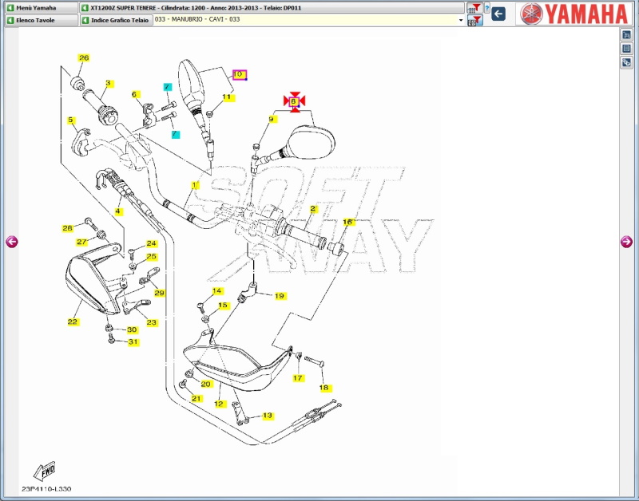The height and width of the screenshot is (501, 639).
Task: Click Indice Grafico Telaio button
Action: point(115,20)
